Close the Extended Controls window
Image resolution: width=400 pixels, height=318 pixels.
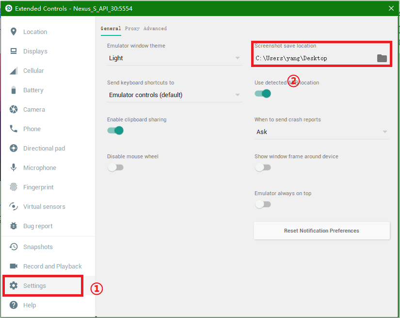pos(391,8)
